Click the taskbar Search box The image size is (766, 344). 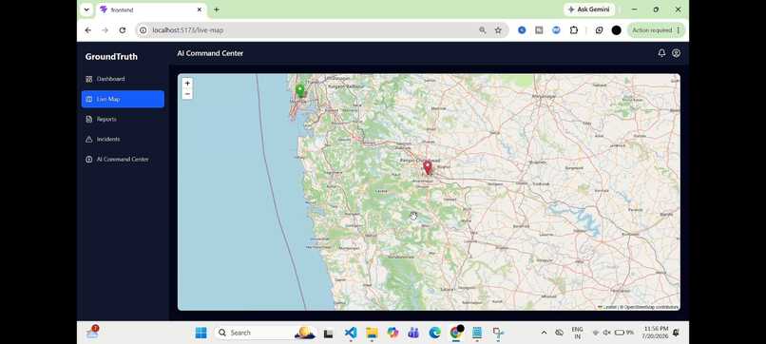tap(264, 333)
